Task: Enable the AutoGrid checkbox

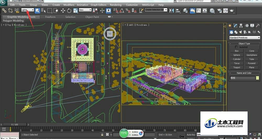Action: [236, 47]
